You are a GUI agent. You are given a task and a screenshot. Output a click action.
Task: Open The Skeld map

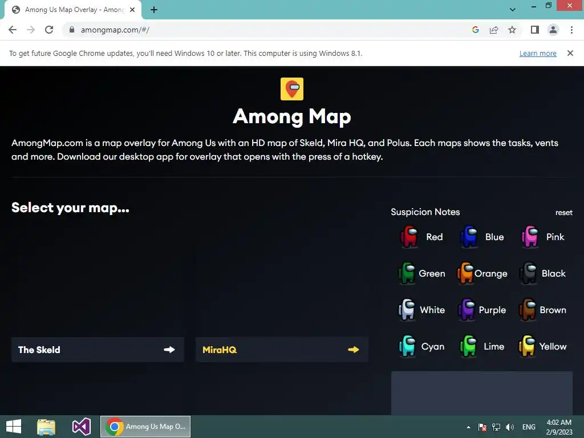pyautogui.click(x=98, y=350)
